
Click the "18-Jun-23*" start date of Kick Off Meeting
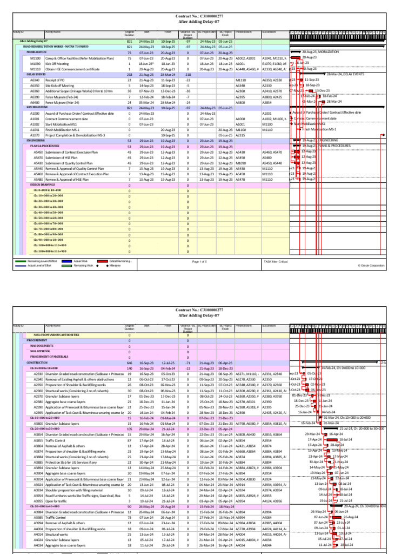(146, 64)
